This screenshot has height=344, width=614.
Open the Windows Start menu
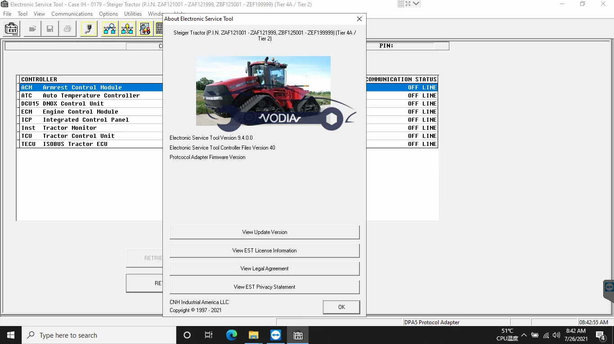(11, 335)
